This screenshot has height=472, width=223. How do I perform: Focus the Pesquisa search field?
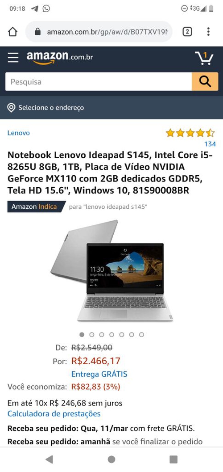(x=98, y=82)
